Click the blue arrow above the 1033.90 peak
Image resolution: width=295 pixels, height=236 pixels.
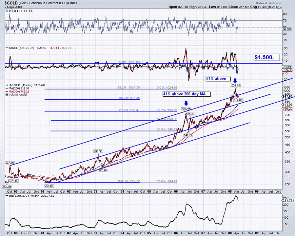pos(235,80)
